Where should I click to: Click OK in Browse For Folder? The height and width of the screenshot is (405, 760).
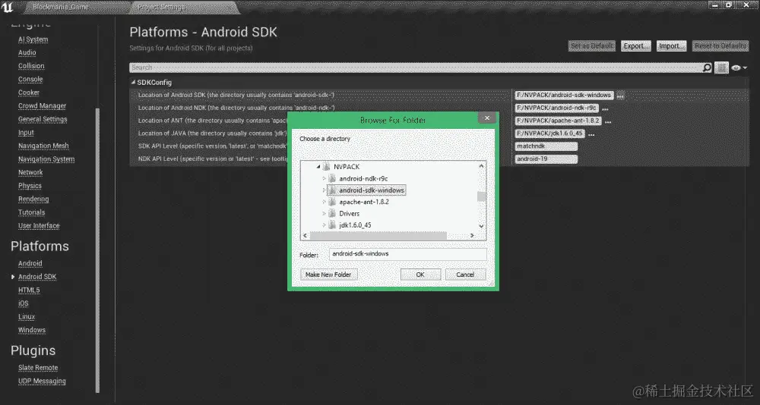420,275
